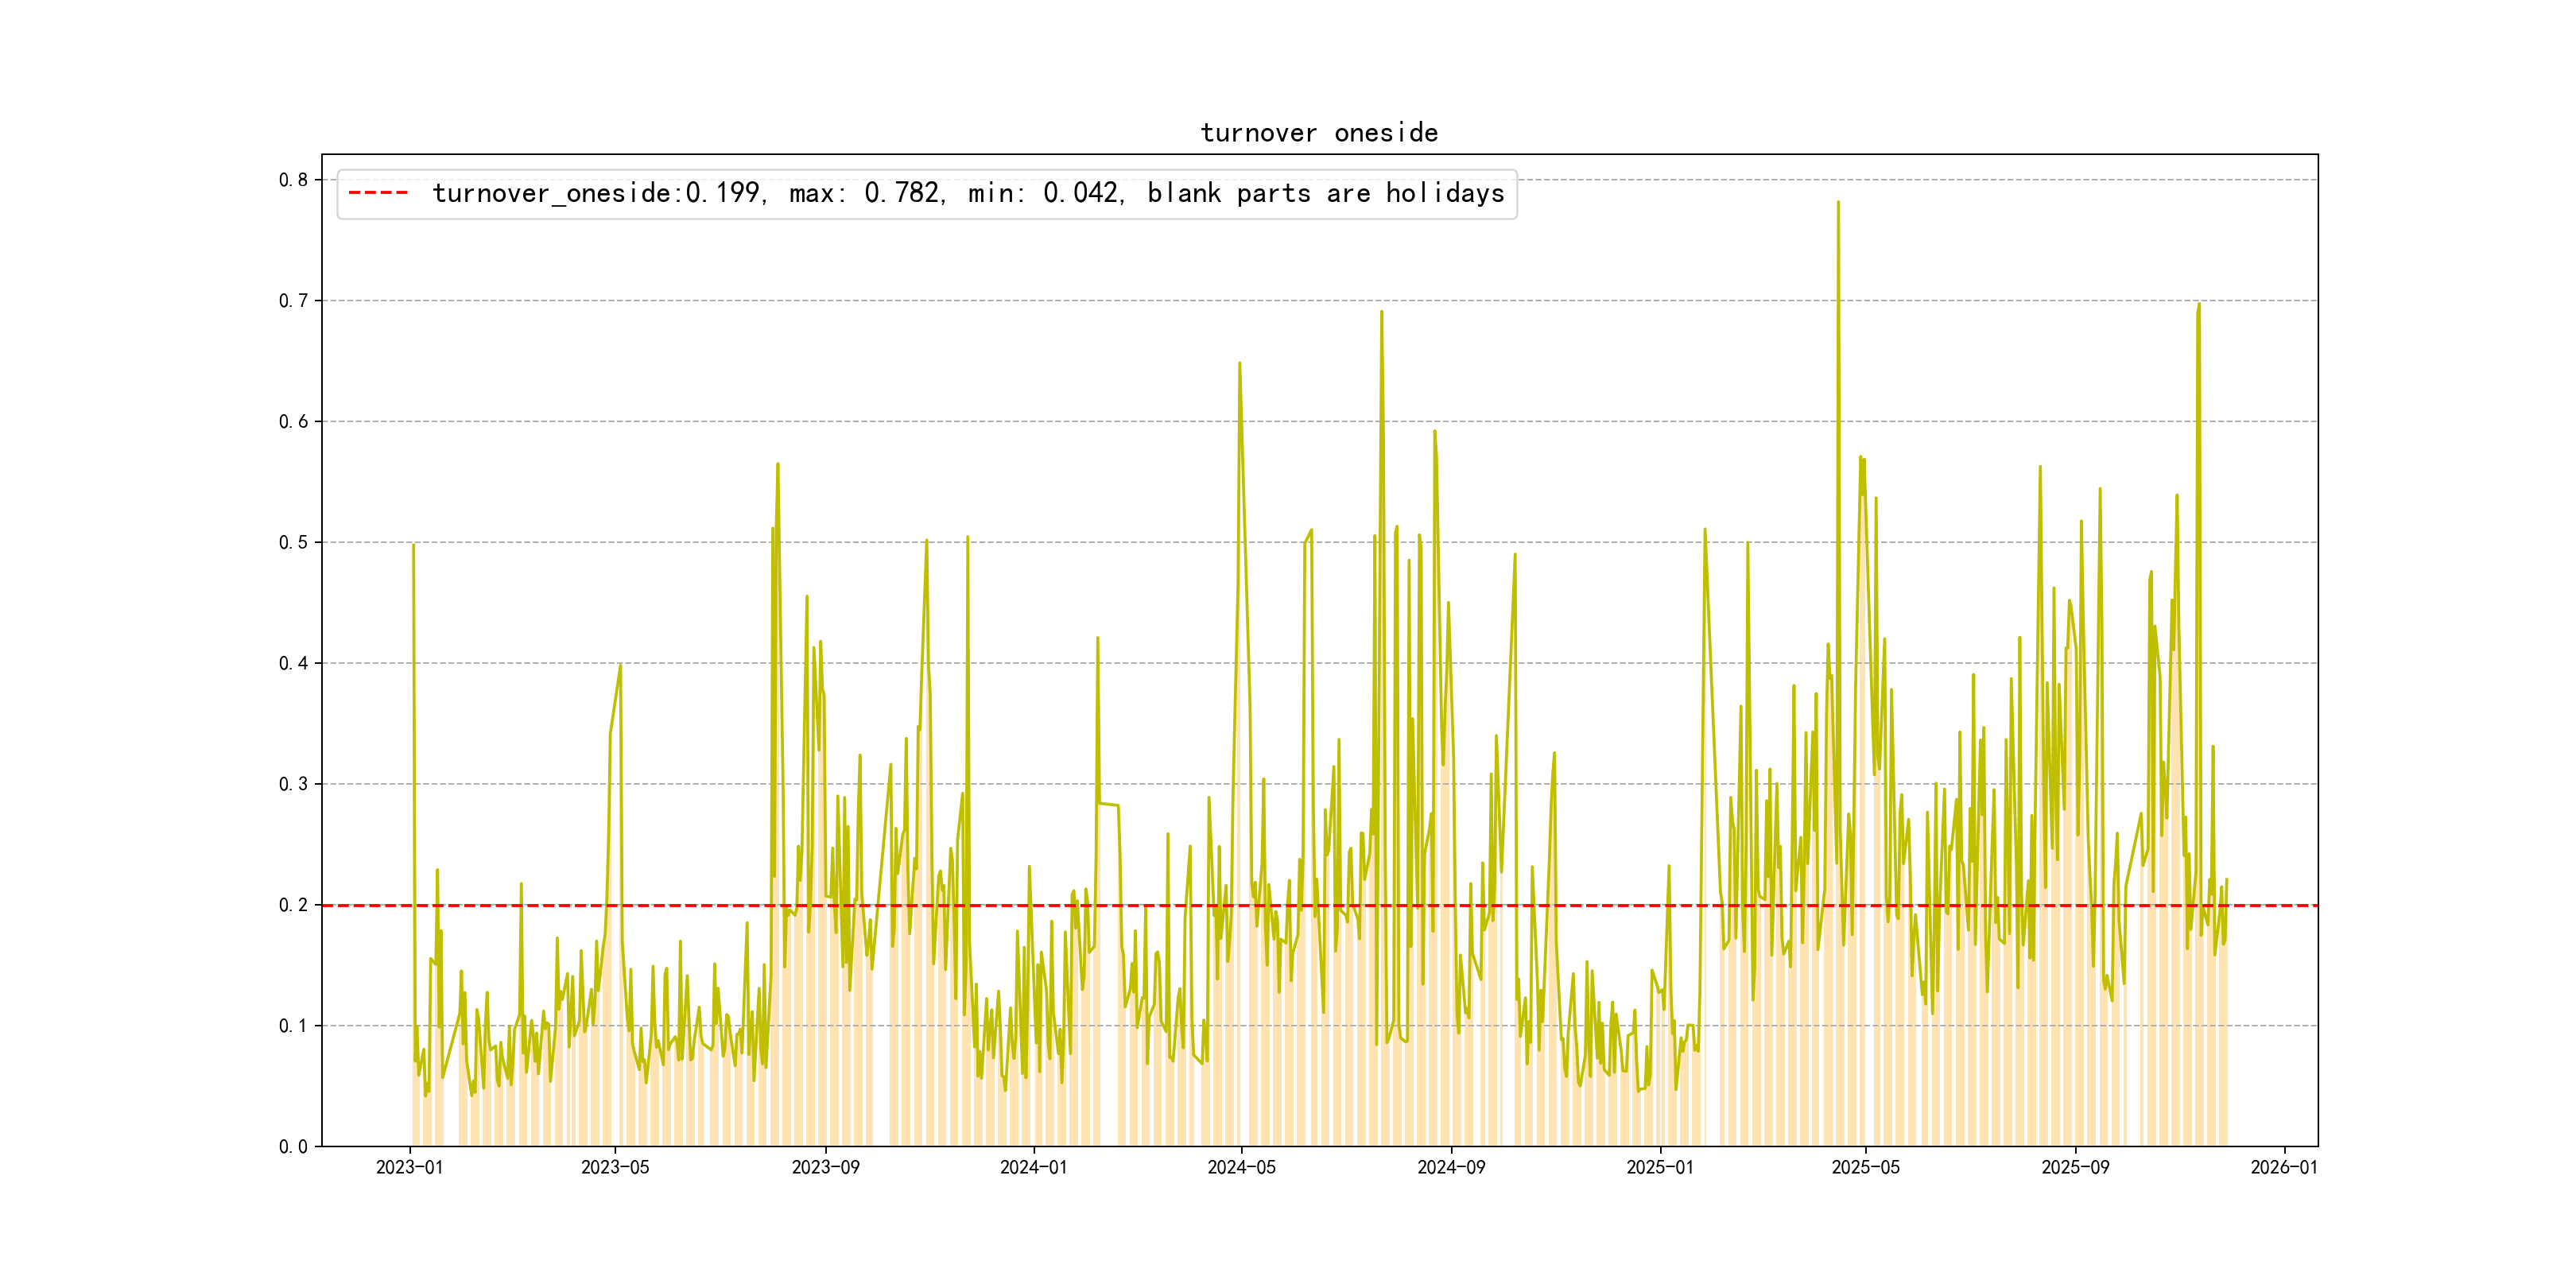Click the 2026-01 x-axis date label
The width and height of the screenshot is (2576, 1288).
tap(2284, 1168)
